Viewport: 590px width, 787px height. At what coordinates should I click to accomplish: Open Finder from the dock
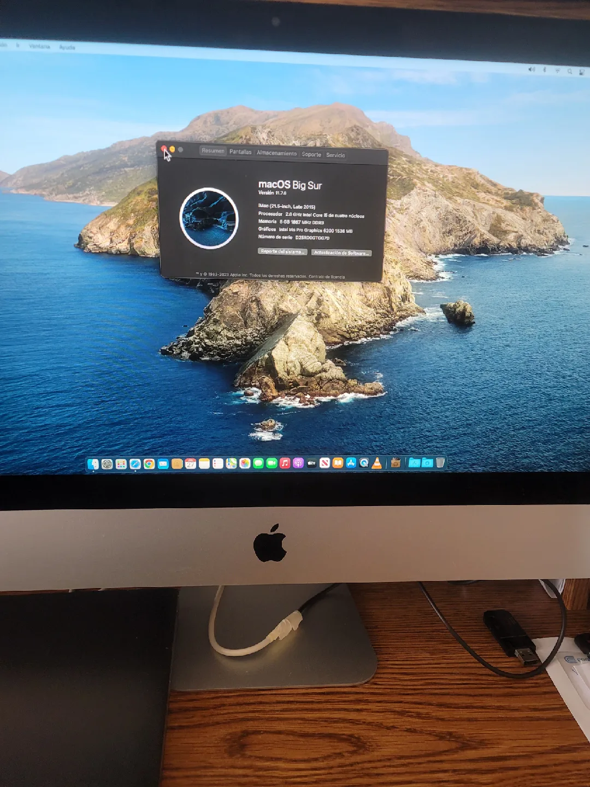point(93,464)
